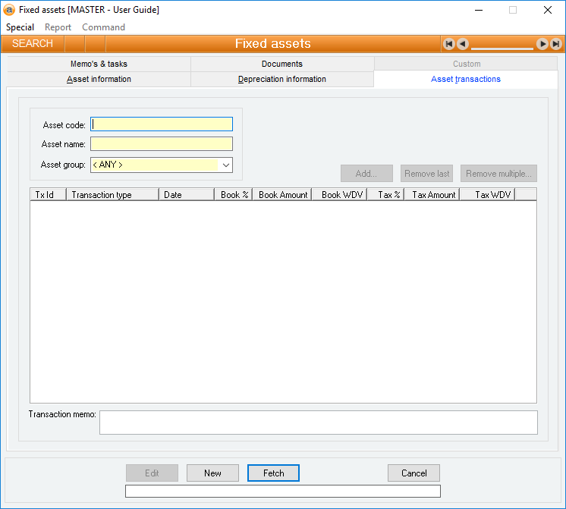The width and height of the screenshot is (566, 509).
Task: Open the Documents tab
Action: (x=282, y=64)
